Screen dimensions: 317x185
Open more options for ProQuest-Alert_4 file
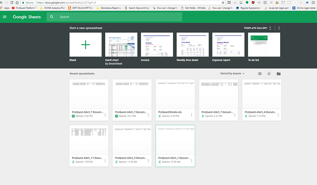pos(278,115)
